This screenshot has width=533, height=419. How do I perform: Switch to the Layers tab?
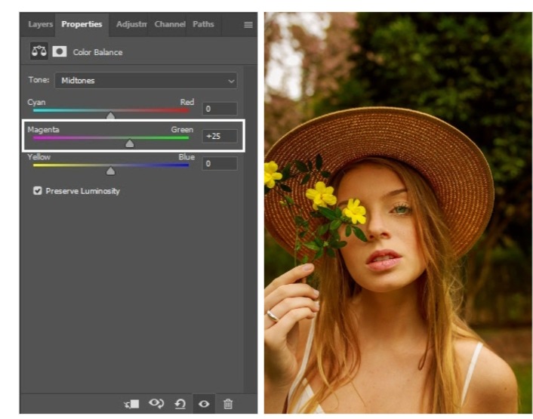coord(40,24)
